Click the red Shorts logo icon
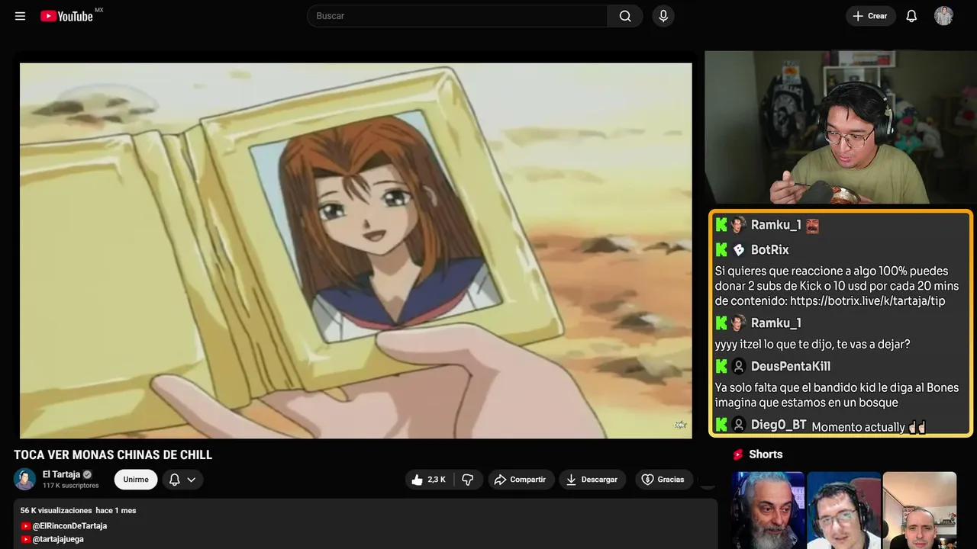 point(738,454)
